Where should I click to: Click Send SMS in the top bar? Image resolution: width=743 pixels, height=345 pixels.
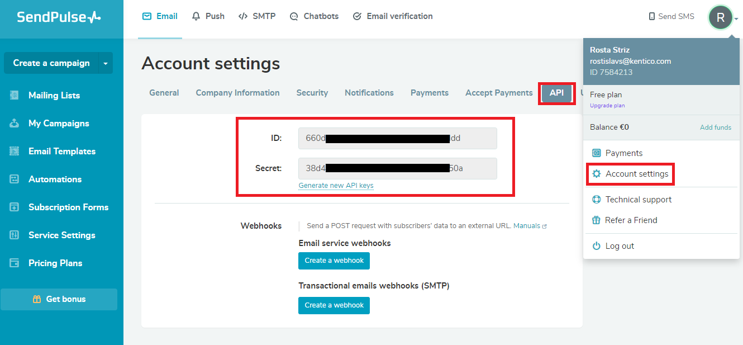tap(671, 17)
